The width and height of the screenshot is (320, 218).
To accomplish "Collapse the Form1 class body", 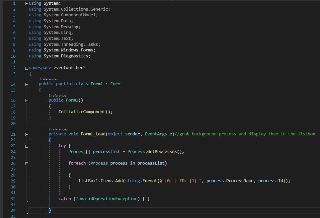I will [x=26, y=84].
